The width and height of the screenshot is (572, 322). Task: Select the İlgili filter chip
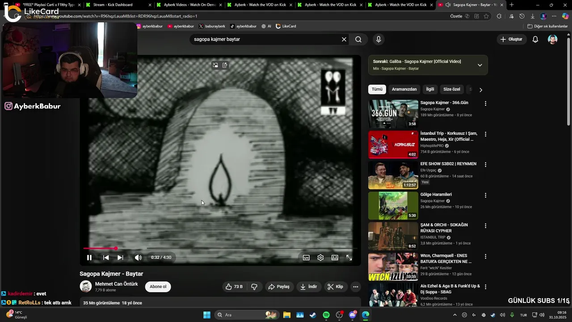pyautogui.click(x=430, y=89)
